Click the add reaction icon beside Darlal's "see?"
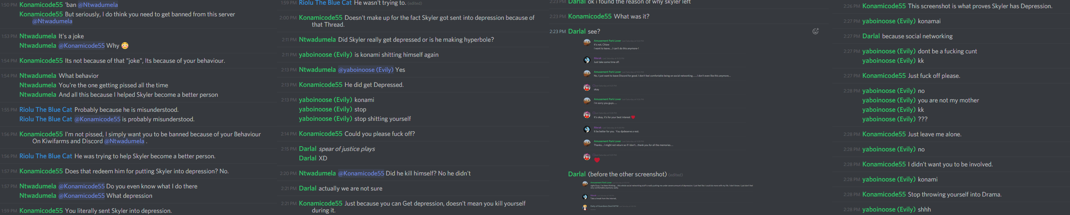This screenshot has height=215, width=1070. (x=815, y=31)
